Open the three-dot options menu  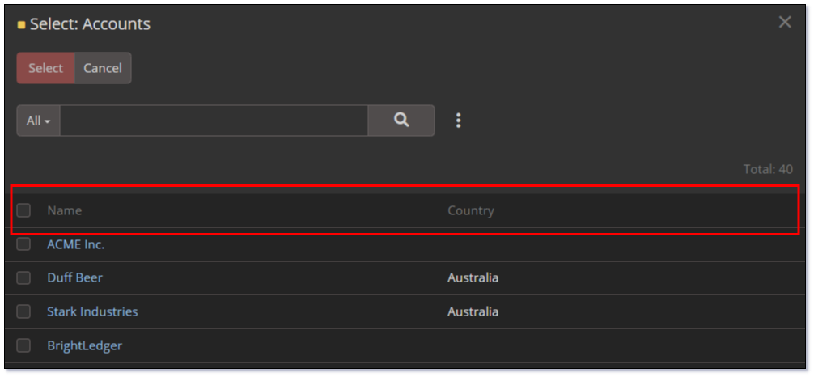pyautogui.click(x=458, y=121)
